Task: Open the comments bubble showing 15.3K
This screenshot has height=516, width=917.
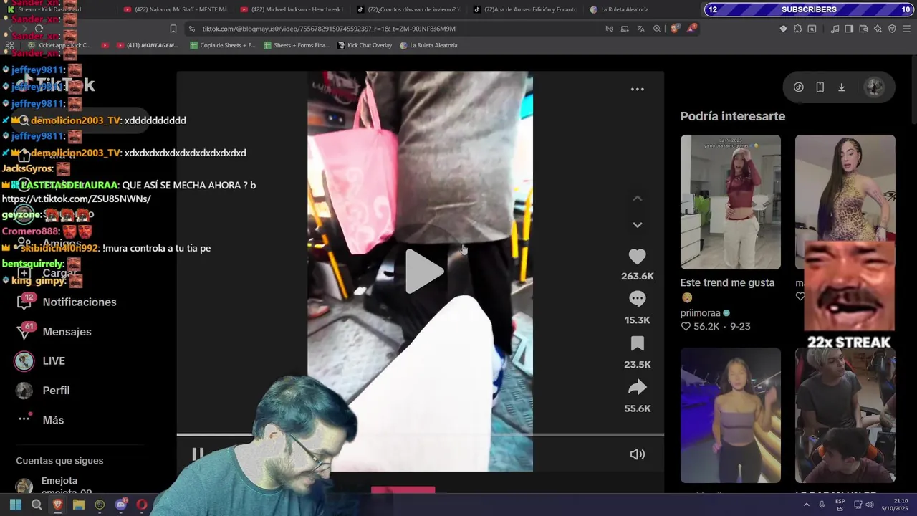Action: [637, 299]
